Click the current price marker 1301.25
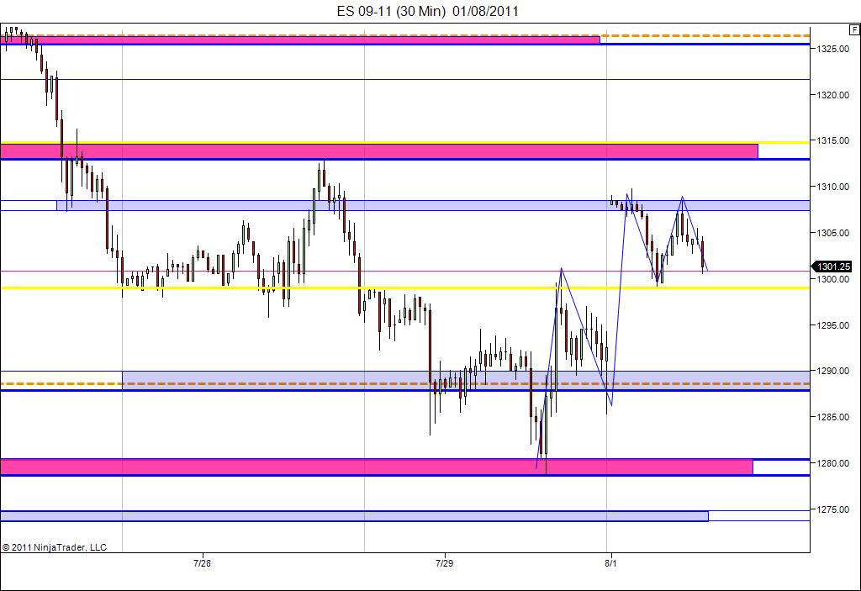Screen dimensions: 861x591 click(832, 267)
